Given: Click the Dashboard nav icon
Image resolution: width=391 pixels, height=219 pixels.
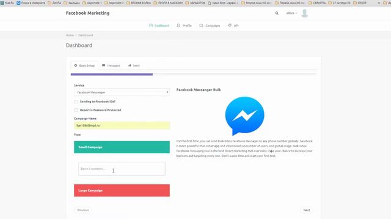Looking at the screenshot, I should pos(151,26).
